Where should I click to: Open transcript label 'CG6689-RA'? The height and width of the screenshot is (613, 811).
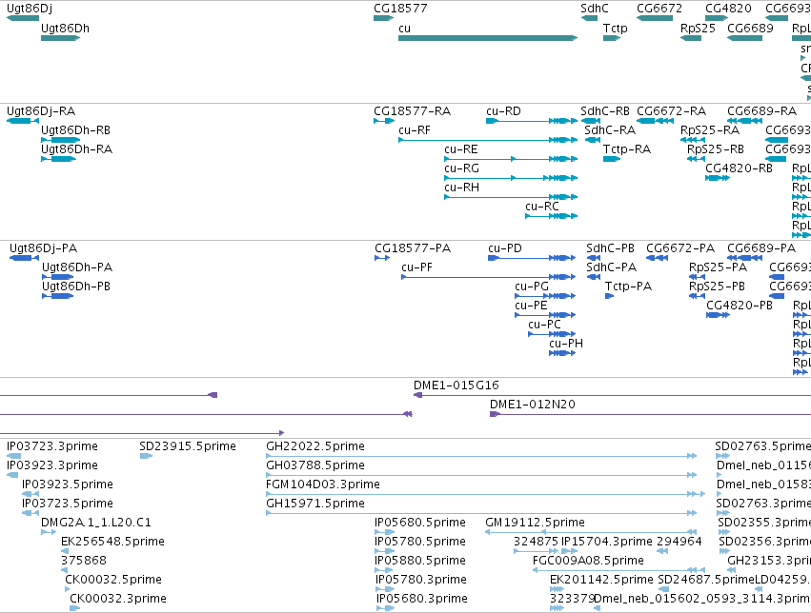(761, 111)
